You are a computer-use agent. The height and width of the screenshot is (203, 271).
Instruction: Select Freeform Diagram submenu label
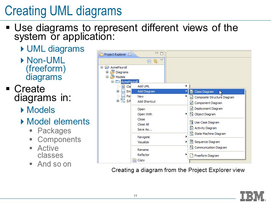[x=207, y=156]
